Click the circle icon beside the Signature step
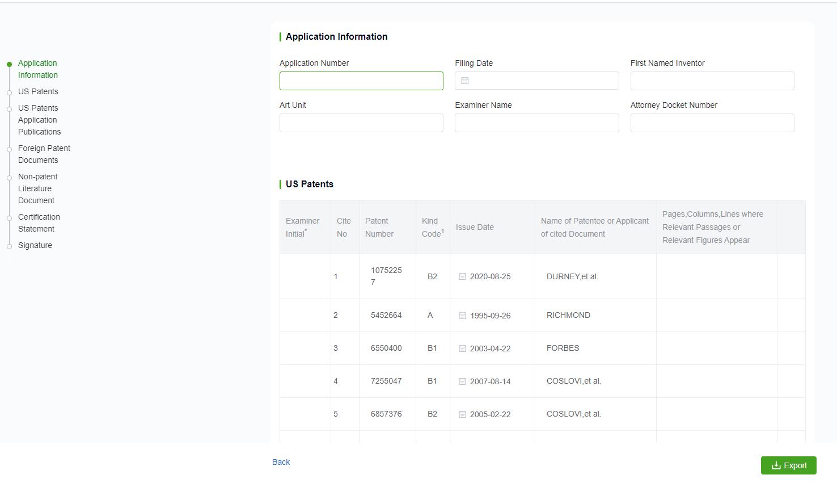 [x=9, y=245]
